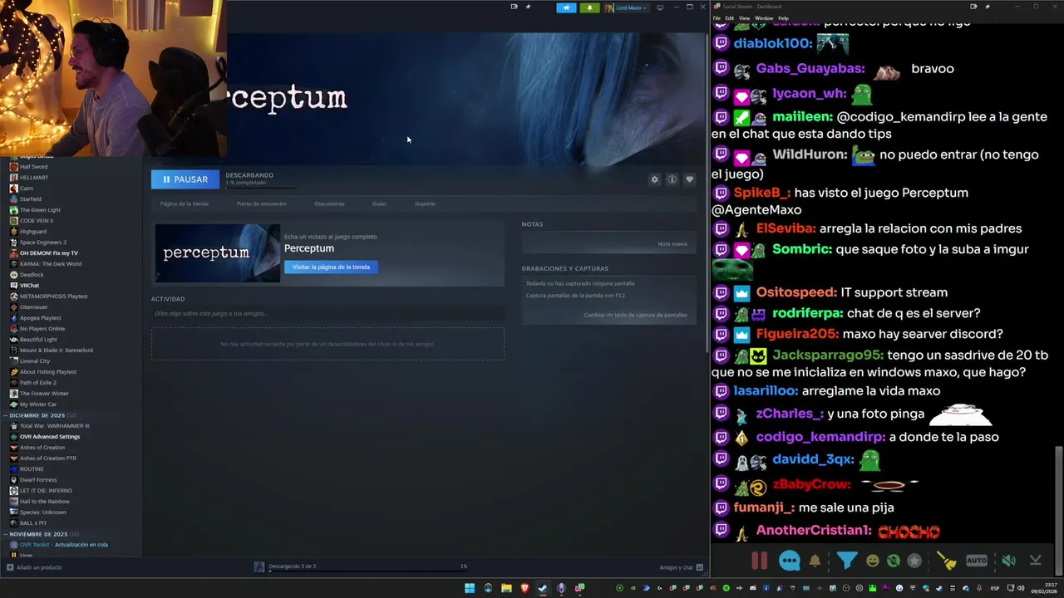Open the Help menu in Social Stream
Viewport: 1064px width, 598px height.
[x=784, y=17]
